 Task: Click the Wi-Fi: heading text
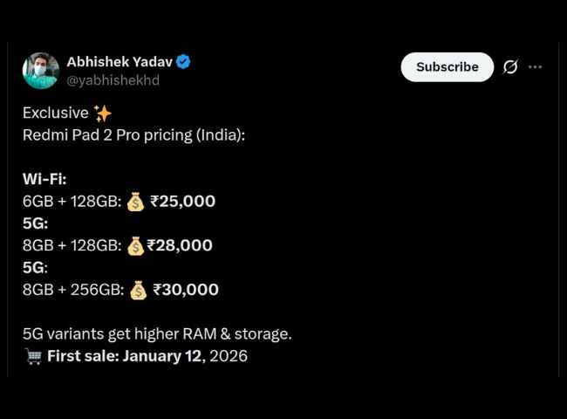44,179
